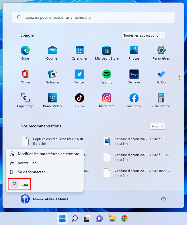Screen dimensions: 187x225
Task: Switch to the Juju user account
Action: (x=19, y=184)
